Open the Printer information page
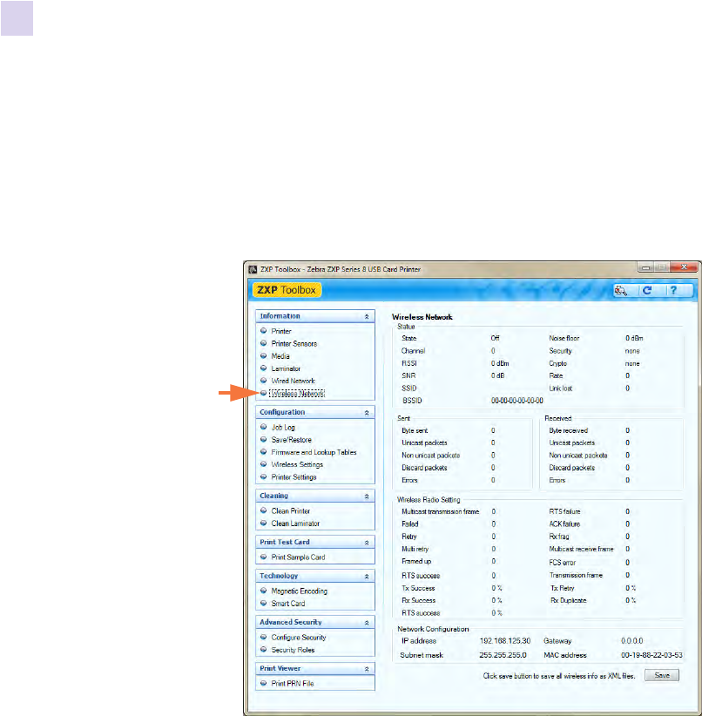702x716 pixels. pos(281,331)
